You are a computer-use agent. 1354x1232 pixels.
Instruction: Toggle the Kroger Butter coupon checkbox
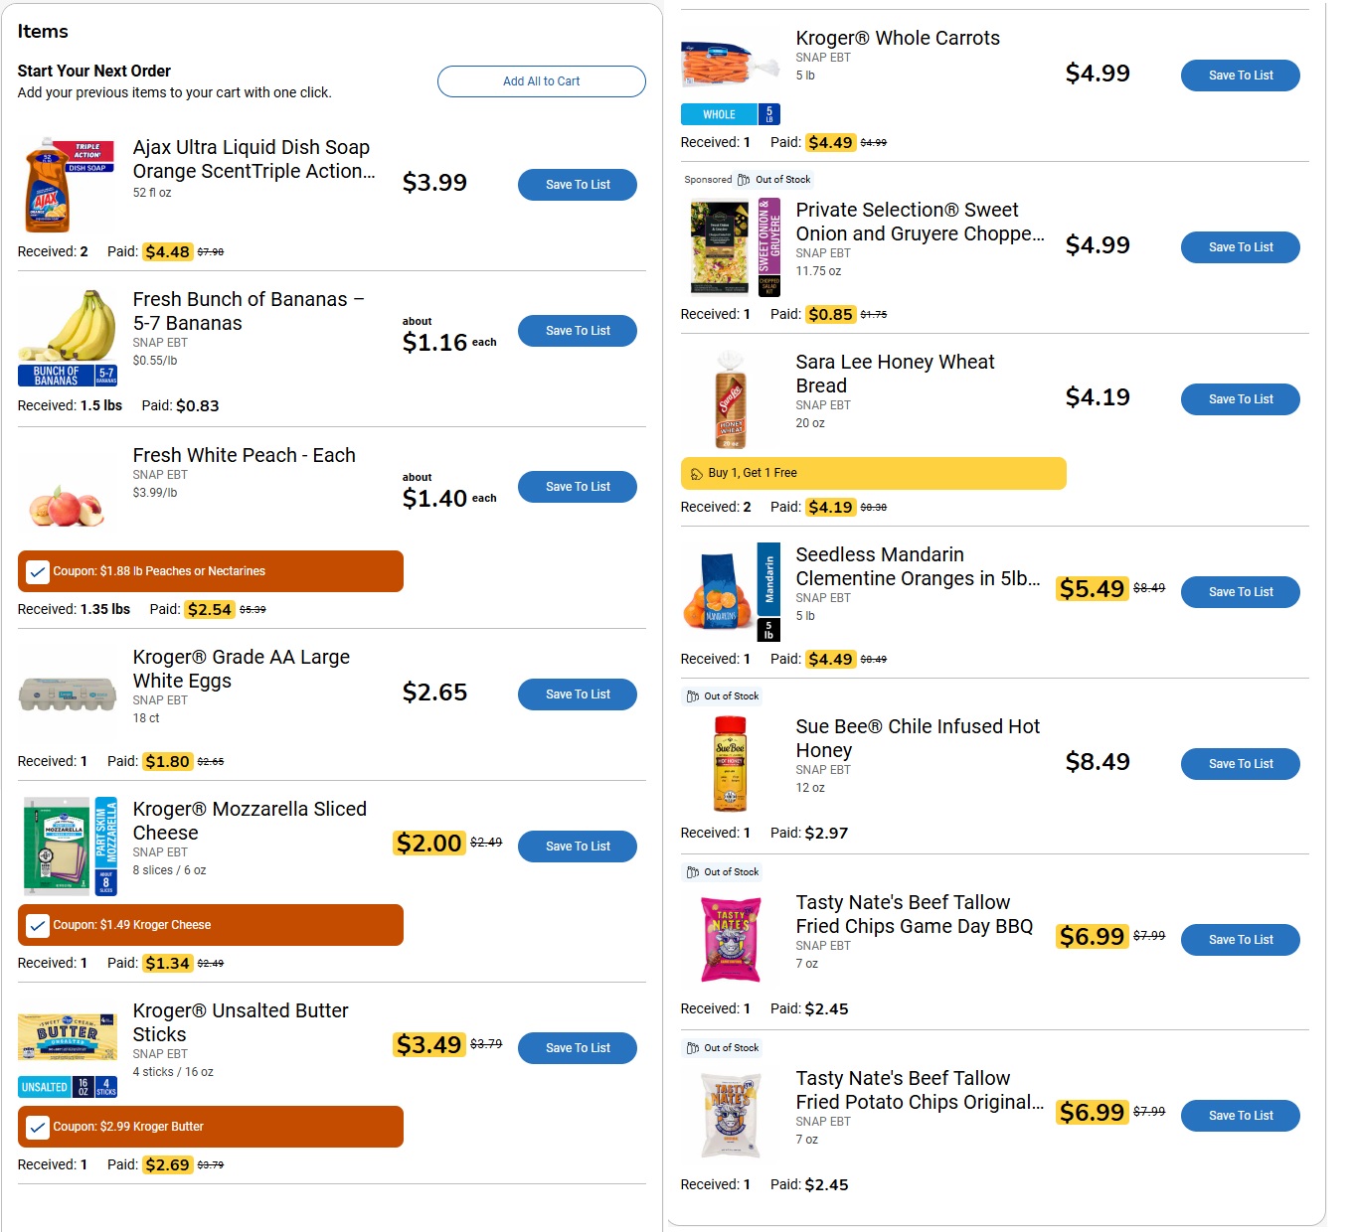(x=37, y=1127)
